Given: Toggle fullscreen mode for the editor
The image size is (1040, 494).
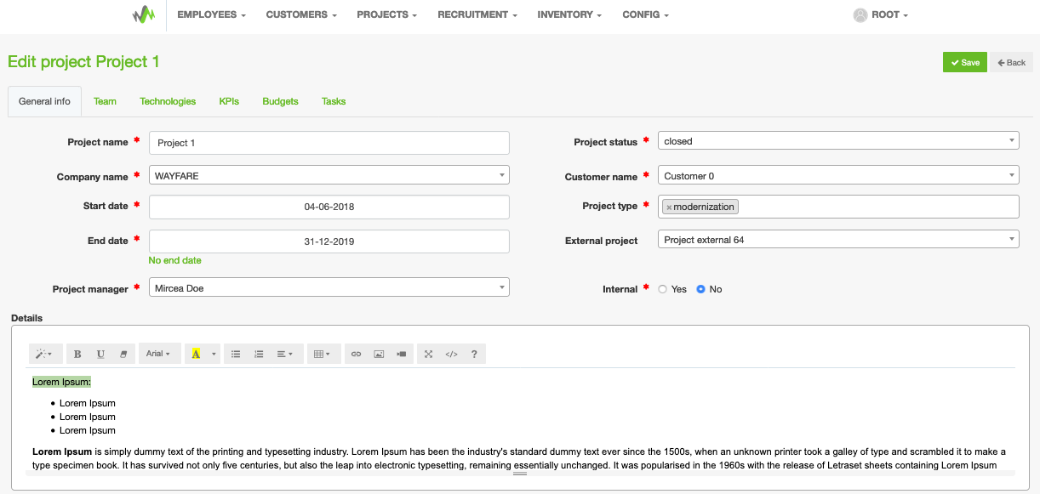Looking at the screenshot, I should point(428,354).
